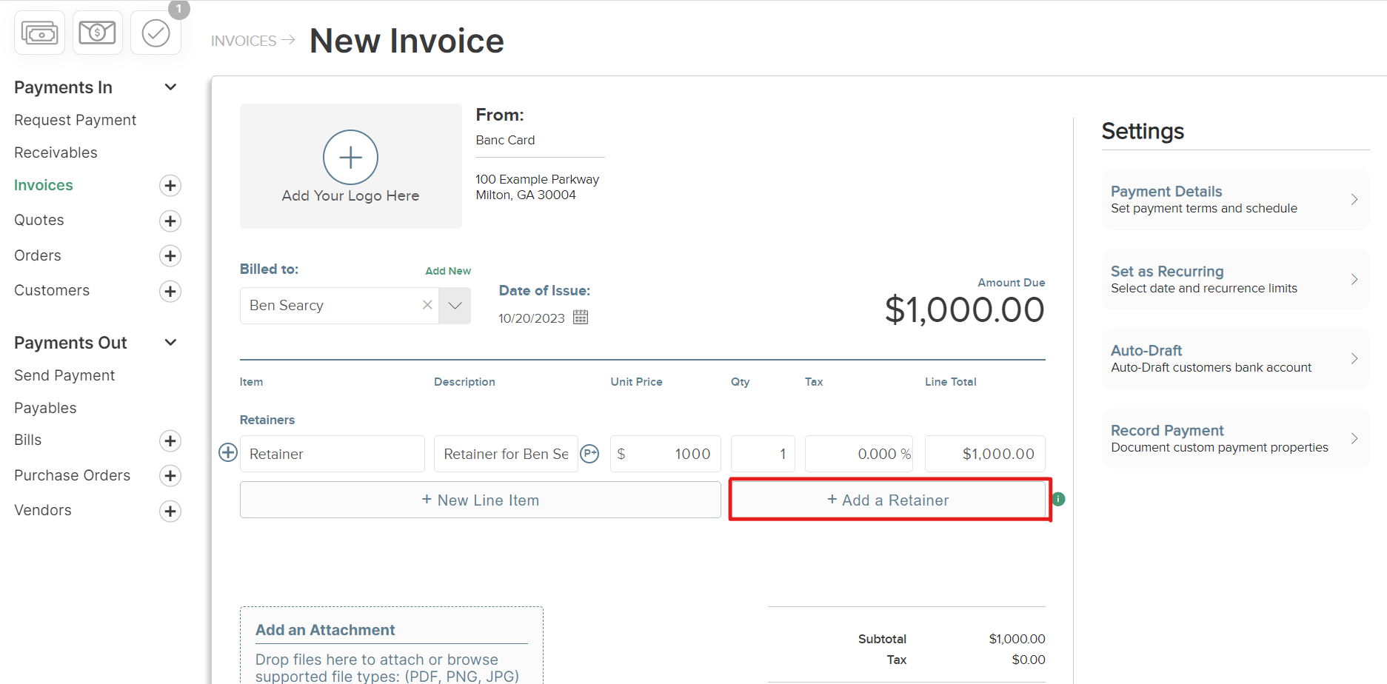Image resolution: width=1387 pixels, height=684 pixels.
Task: Click the Add Your Logo Here upload circle
Action: pos(350,158)
